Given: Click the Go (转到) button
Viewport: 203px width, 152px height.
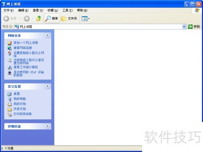Looking at the screenshot, I should tap(194, 27).
